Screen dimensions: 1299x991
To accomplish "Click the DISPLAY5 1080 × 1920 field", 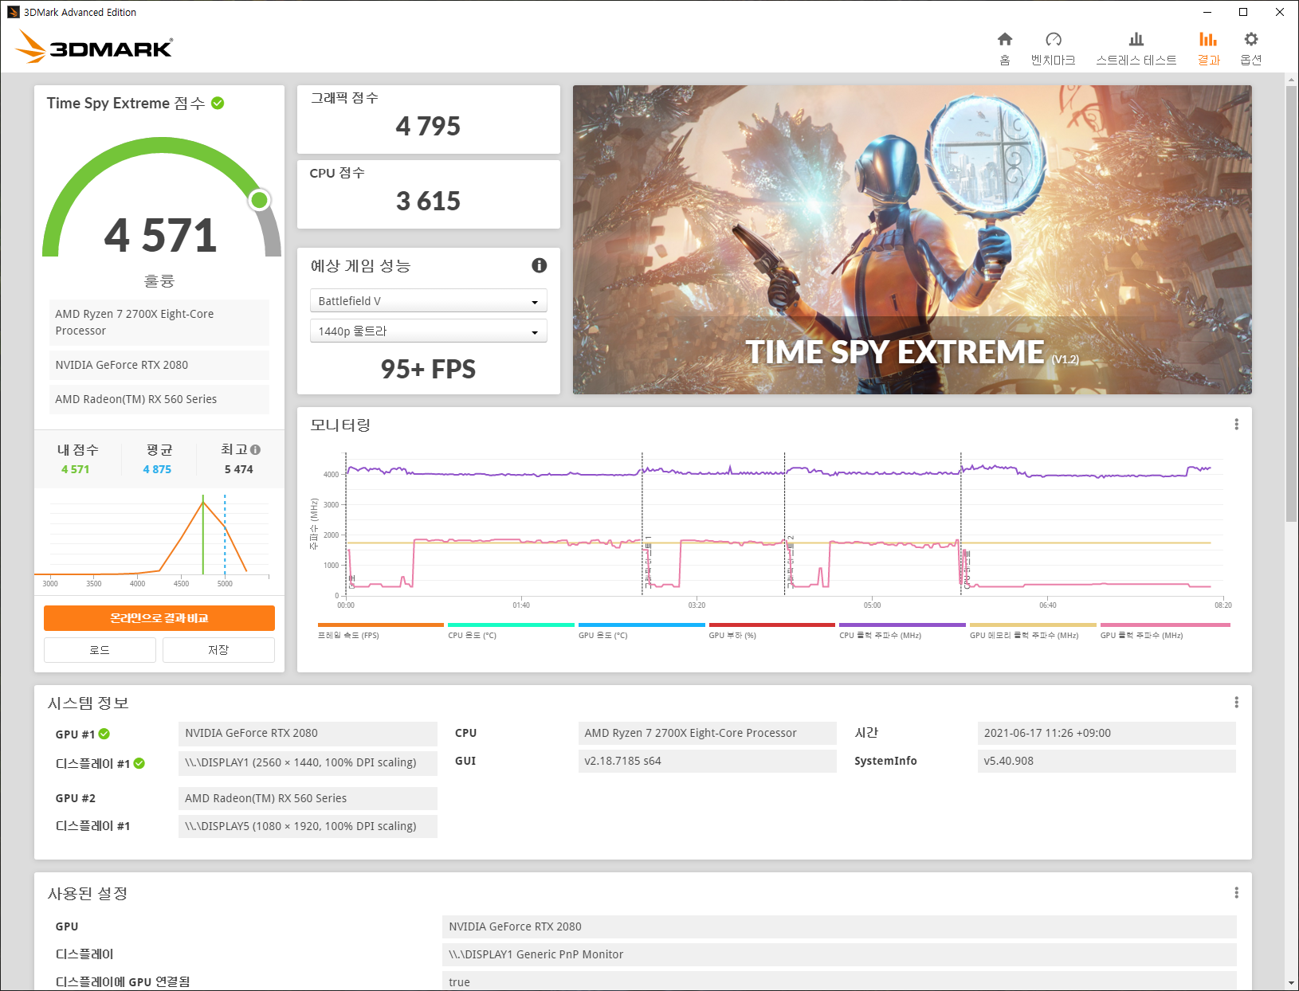I will (308, 826).
